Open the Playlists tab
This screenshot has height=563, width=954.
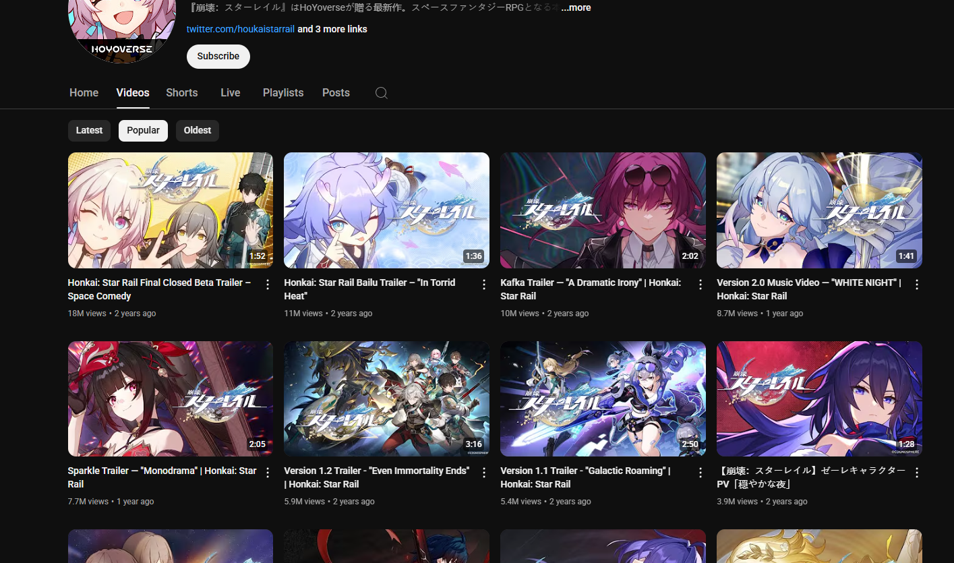(283, 93)
